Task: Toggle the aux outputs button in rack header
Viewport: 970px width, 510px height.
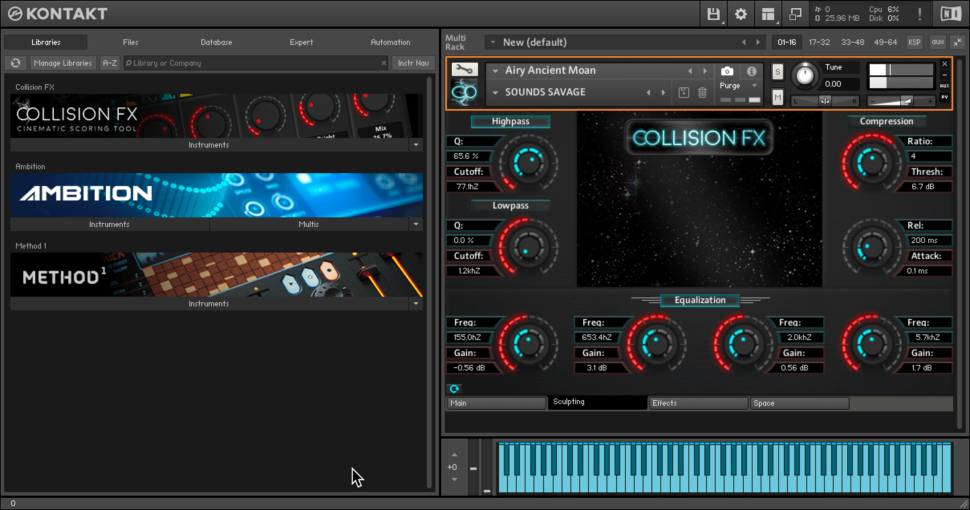Action: (x=938, y=42)
